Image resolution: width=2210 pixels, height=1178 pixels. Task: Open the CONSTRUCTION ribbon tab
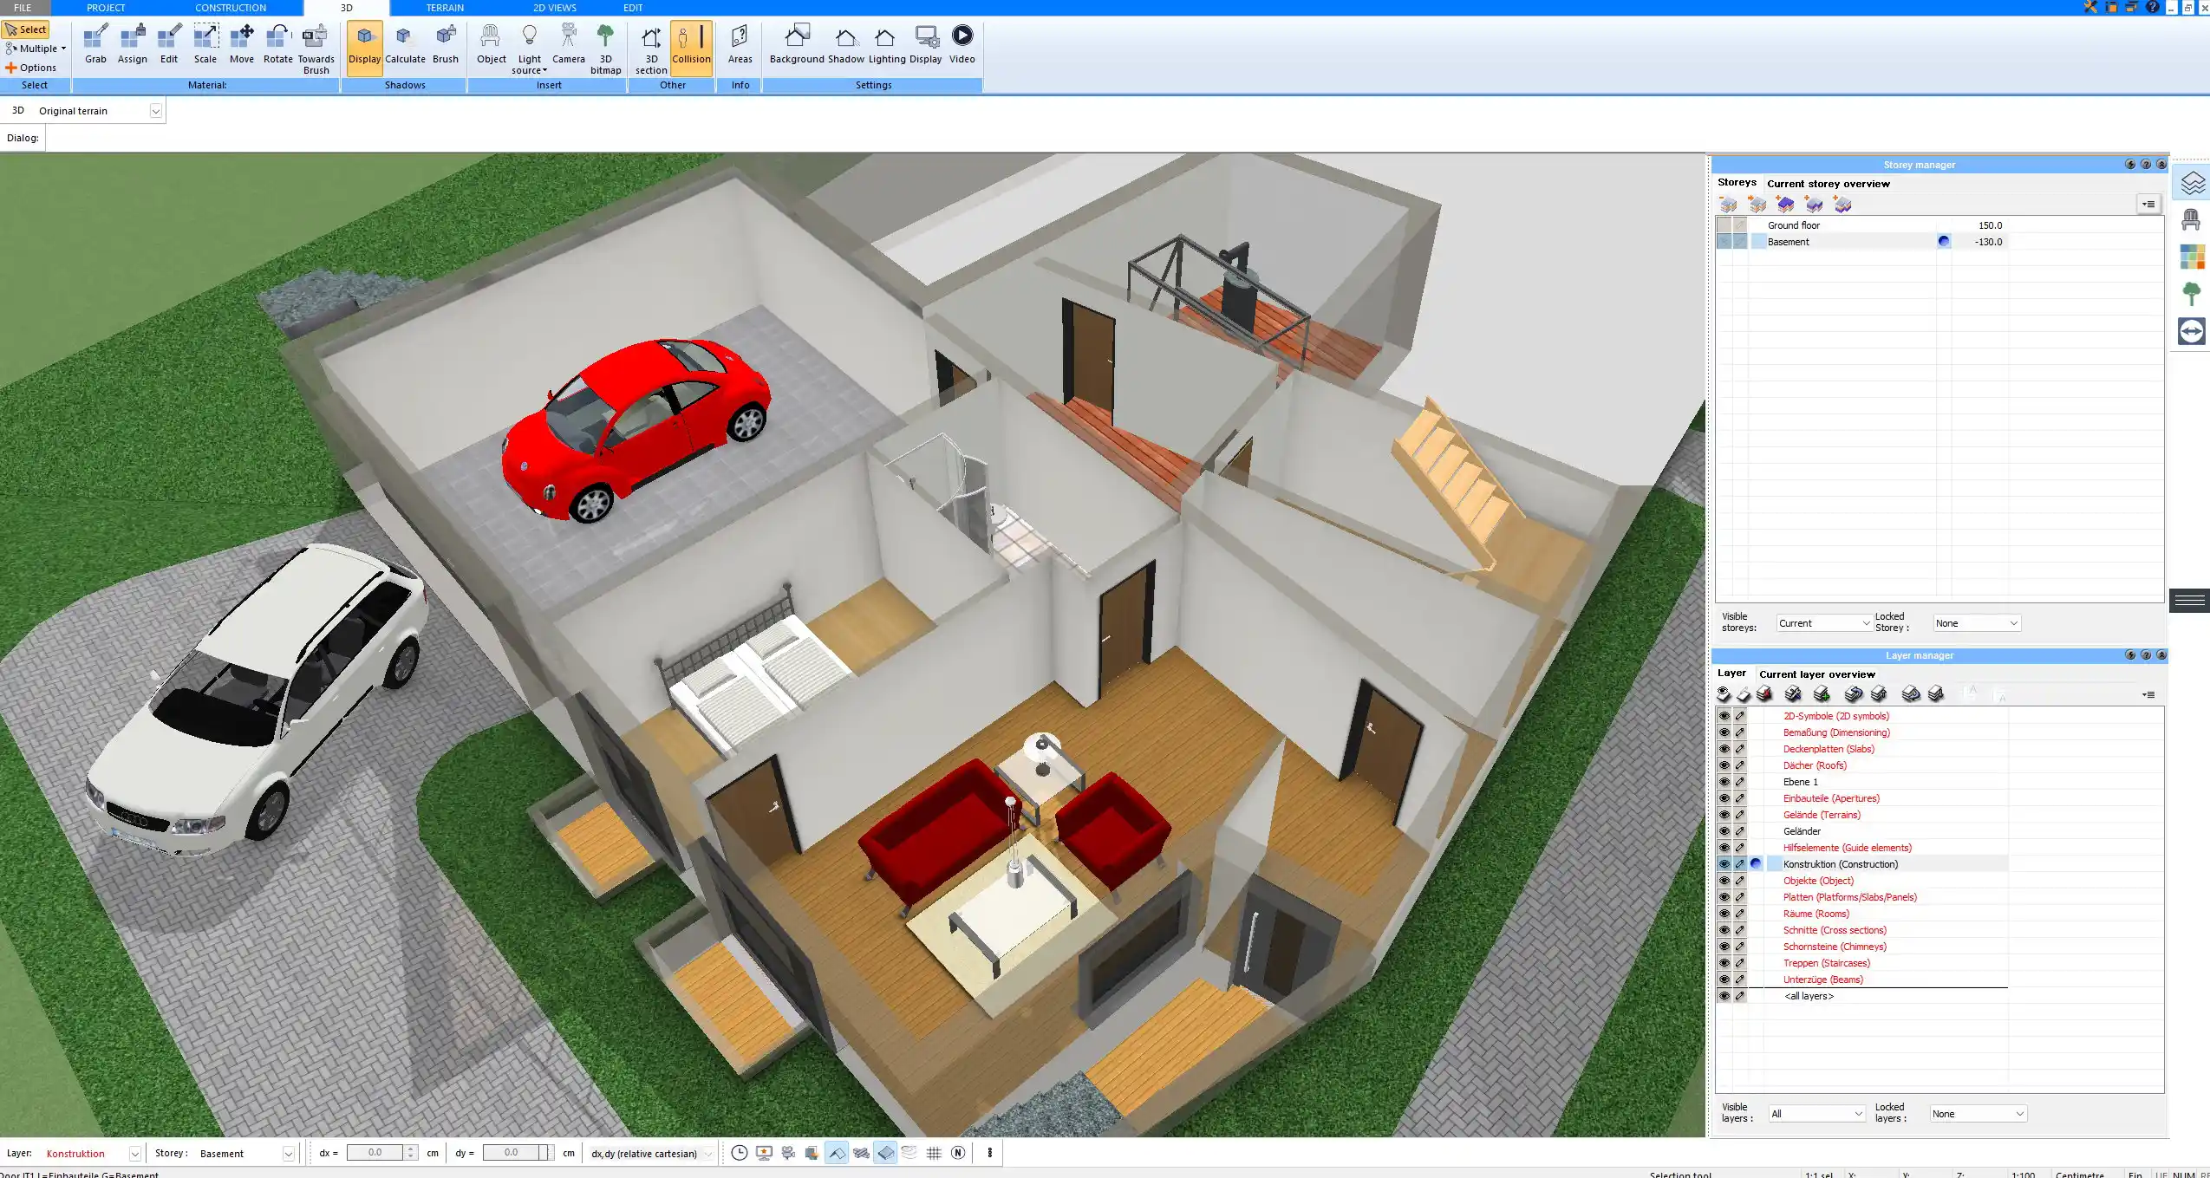click(x=231, y=8)
